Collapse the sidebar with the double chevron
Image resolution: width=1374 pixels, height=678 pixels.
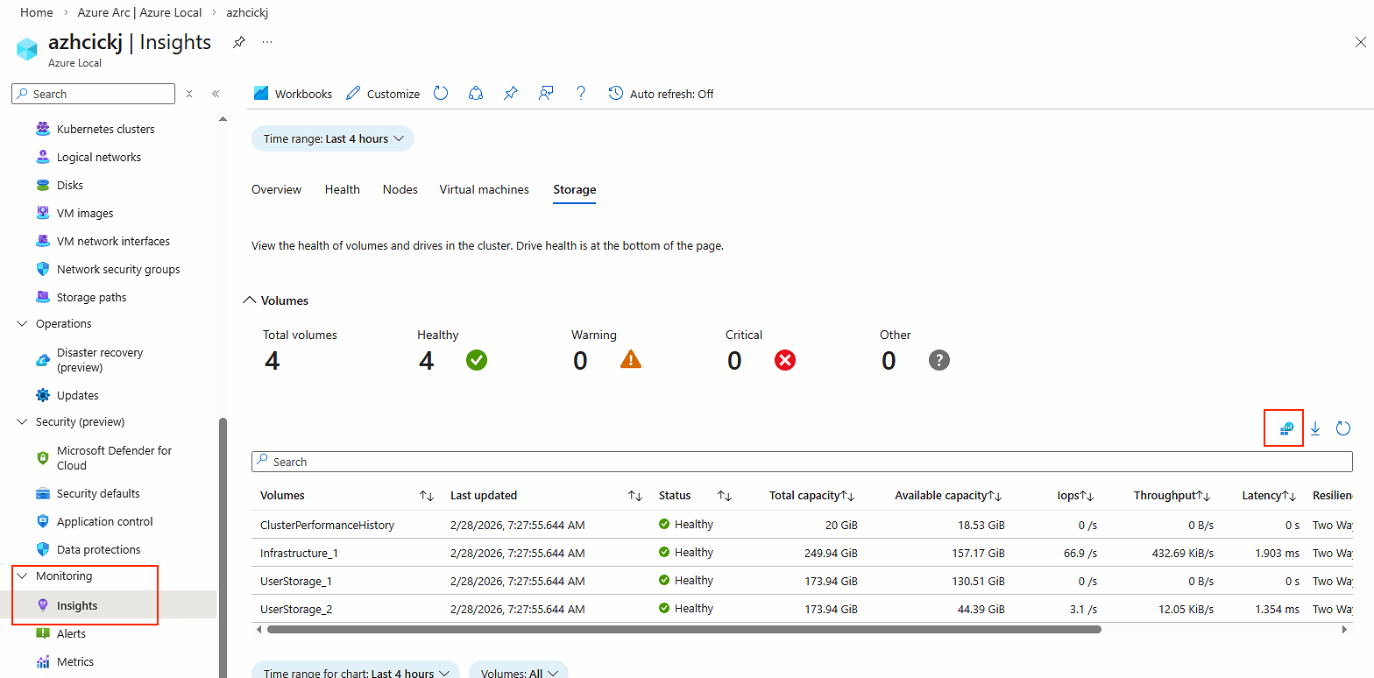216,94
